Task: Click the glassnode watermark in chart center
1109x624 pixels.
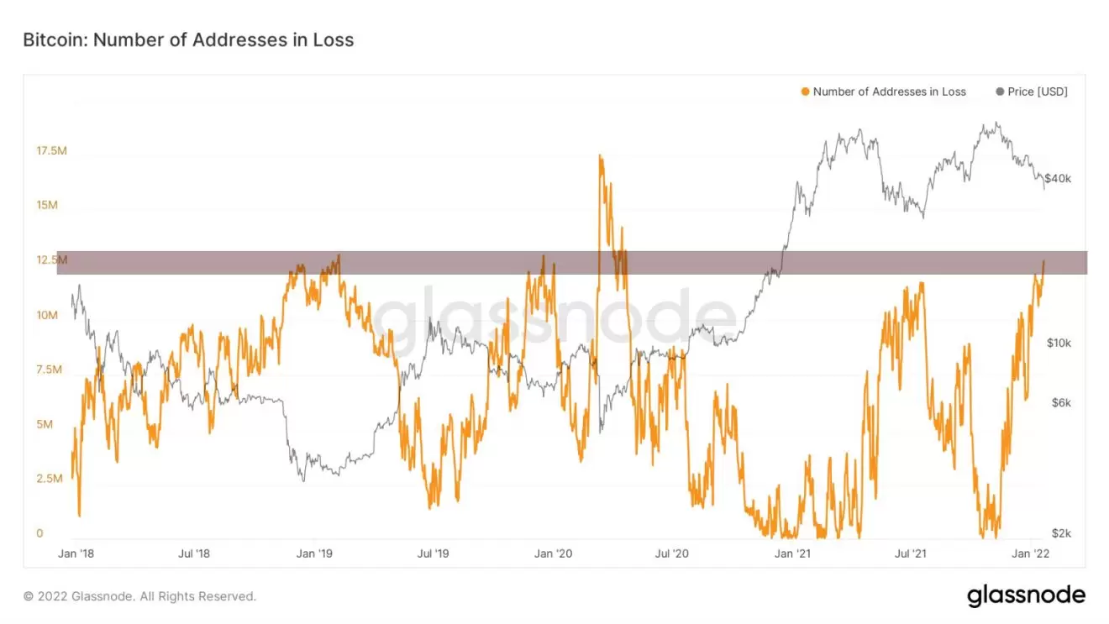Action: 554,319
